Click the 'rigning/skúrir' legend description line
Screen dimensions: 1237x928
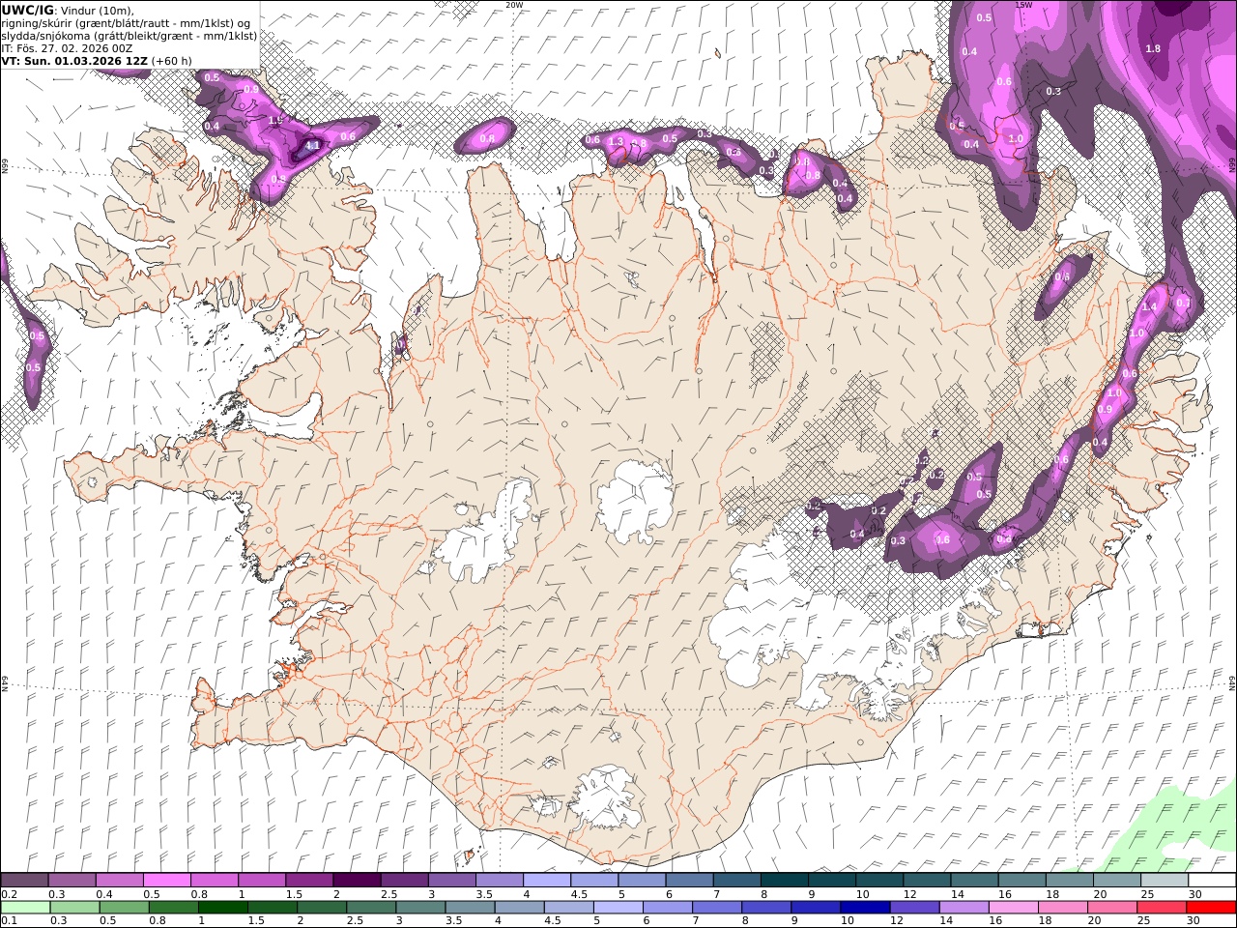(x=126, y=22)
